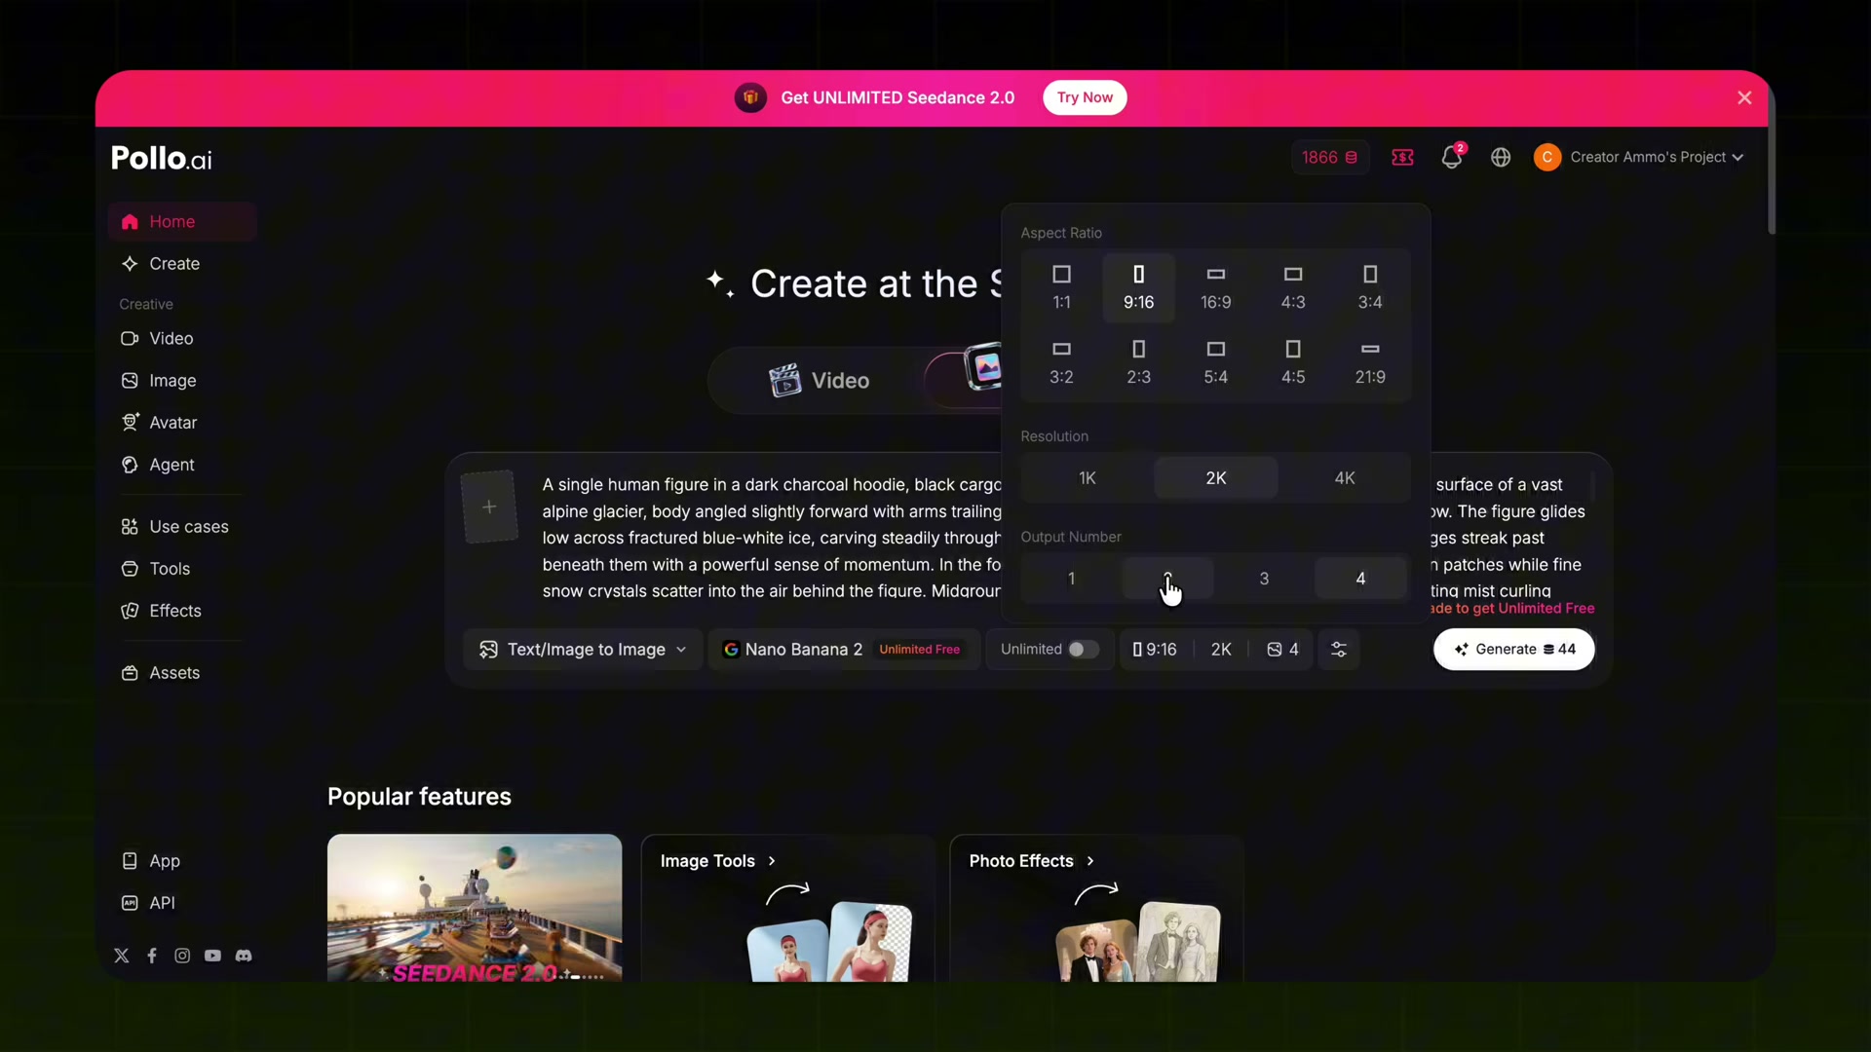Image resolution: width=1871 pixels, height=1052 pixels.
Task: Click the Generate button
Action: coord(1513,650)
